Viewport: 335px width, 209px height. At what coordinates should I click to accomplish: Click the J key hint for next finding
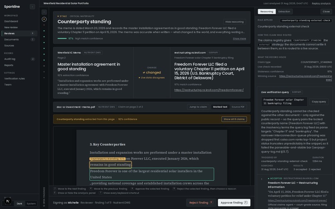(x=55, y=189)
